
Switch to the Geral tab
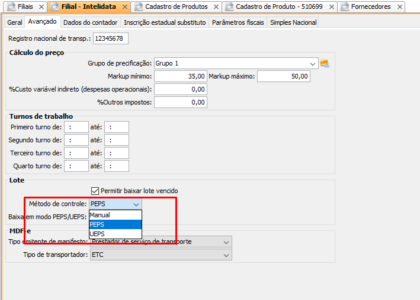pos(15,22)
